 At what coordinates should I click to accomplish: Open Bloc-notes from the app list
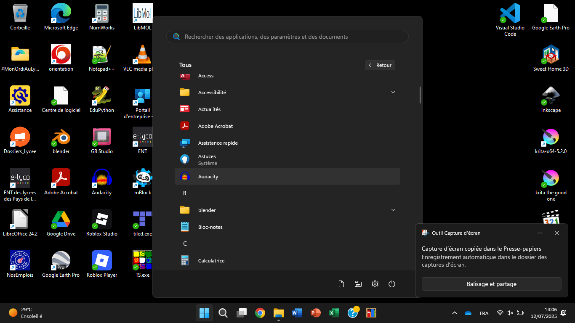(x=210, y=227)
